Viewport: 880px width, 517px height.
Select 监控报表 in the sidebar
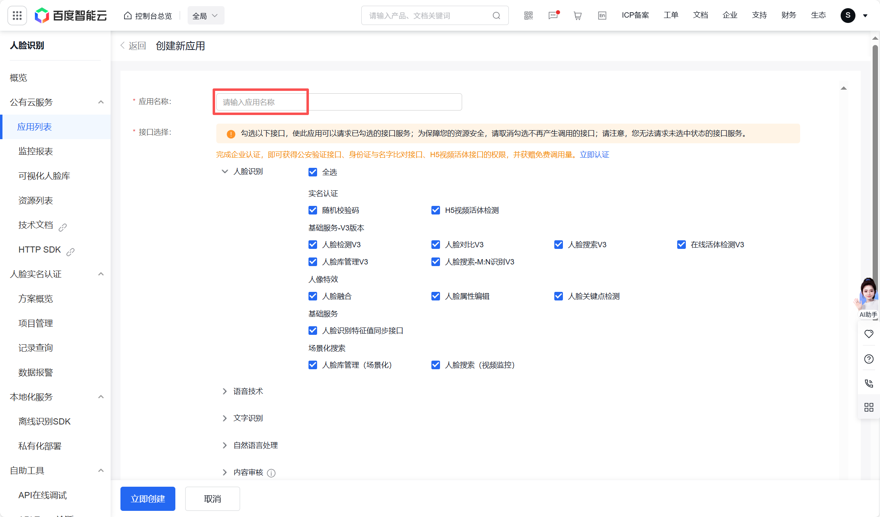point(35,151)
